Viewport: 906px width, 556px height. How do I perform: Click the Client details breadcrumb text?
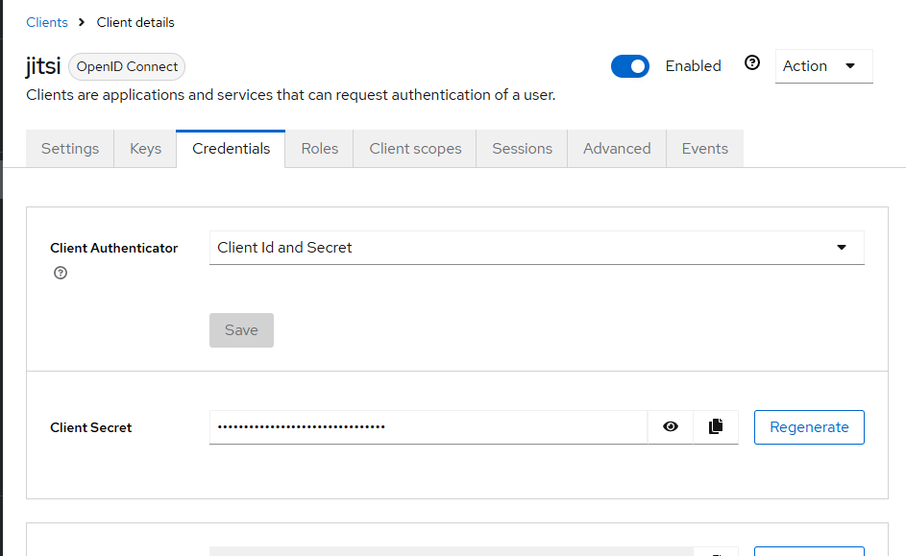coord(135,22)
